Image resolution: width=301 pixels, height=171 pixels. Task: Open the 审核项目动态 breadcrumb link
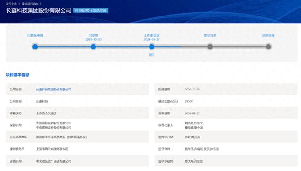(x=30, y=4)
